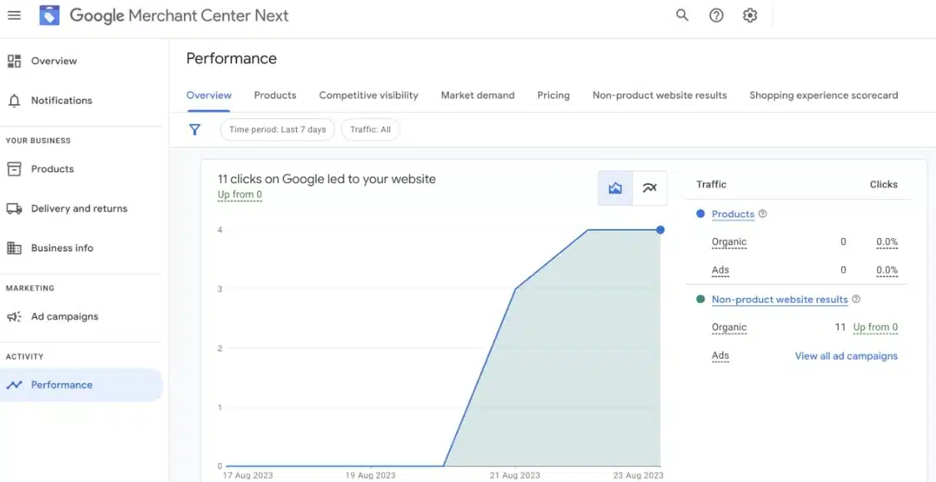Open the Shopping experience scorecard tab
Image resolution: width=936 pixels, height=482 pixels.
coord(824,95)
